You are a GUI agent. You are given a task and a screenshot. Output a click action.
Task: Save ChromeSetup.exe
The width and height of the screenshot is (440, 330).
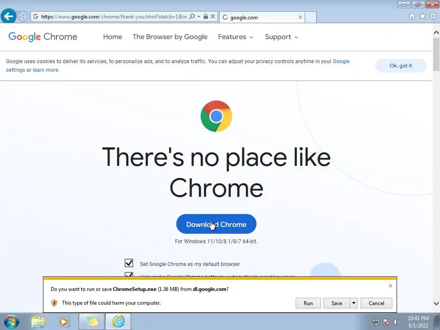[x=337, y=303]
